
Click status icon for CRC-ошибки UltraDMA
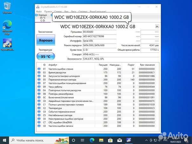coord(39,122)
